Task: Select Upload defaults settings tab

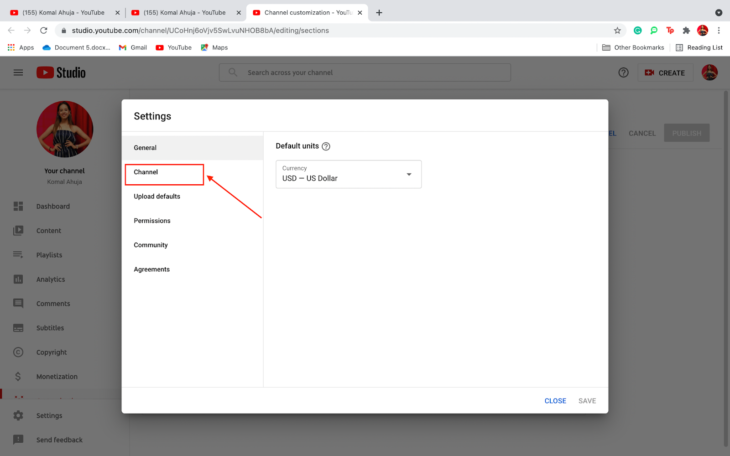Action: point(193,197)
